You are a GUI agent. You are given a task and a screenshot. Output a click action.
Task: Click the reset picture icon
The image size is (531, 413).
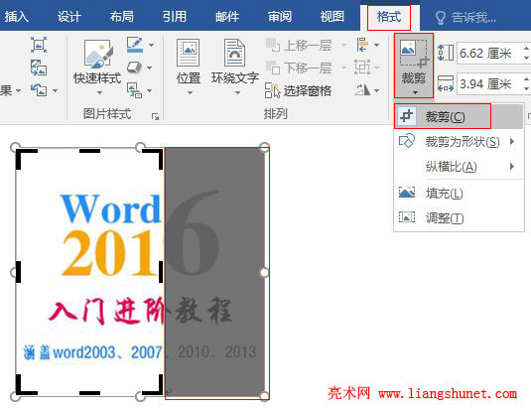39,90
